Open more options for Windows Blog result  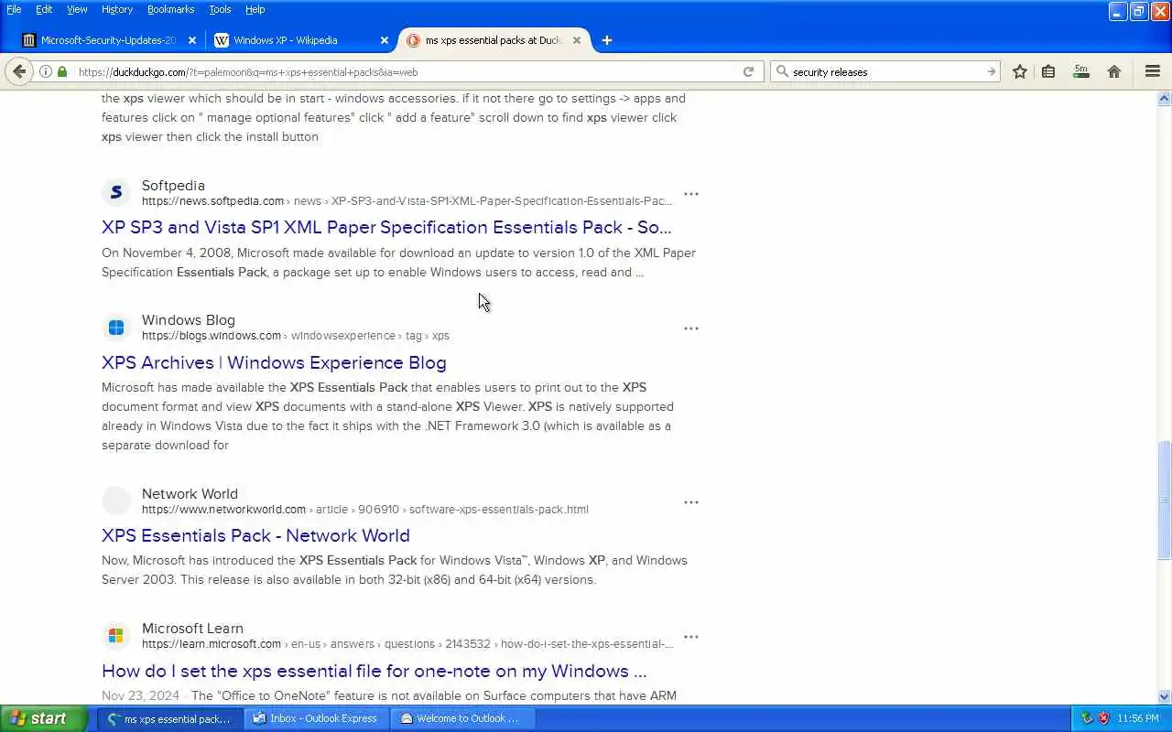691,328
